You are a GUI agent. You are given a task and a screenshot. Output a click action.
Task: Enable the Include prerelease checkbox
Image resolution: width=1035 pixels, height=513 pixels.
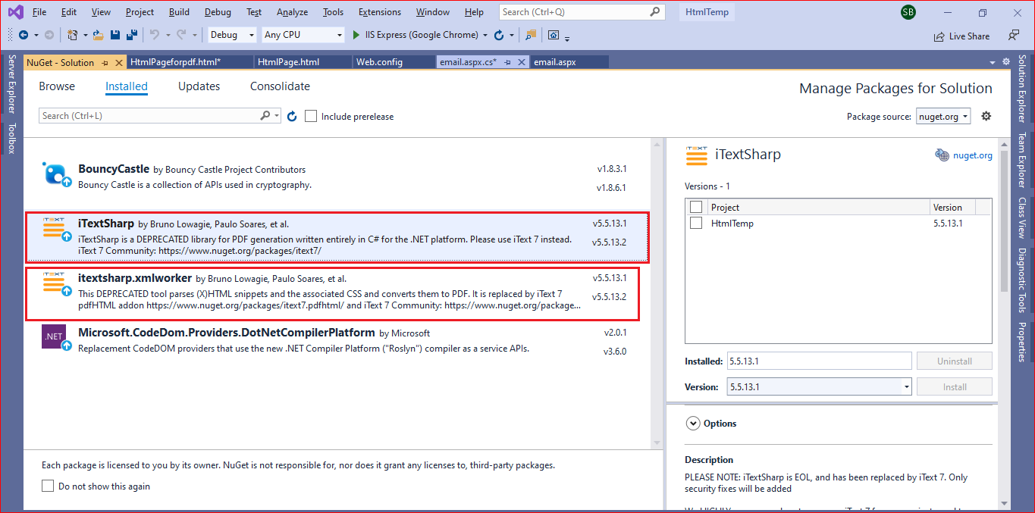tap(311, 116)
